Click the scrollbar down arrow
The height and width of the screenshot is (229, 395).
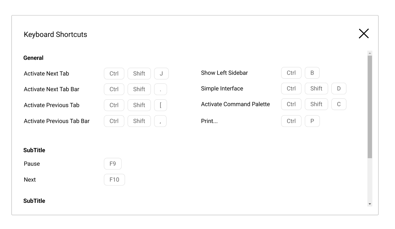coord(369,204)
